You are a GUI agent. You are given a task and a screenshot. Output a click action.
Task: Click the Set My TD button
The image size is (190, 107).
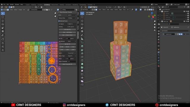[67, 44]
